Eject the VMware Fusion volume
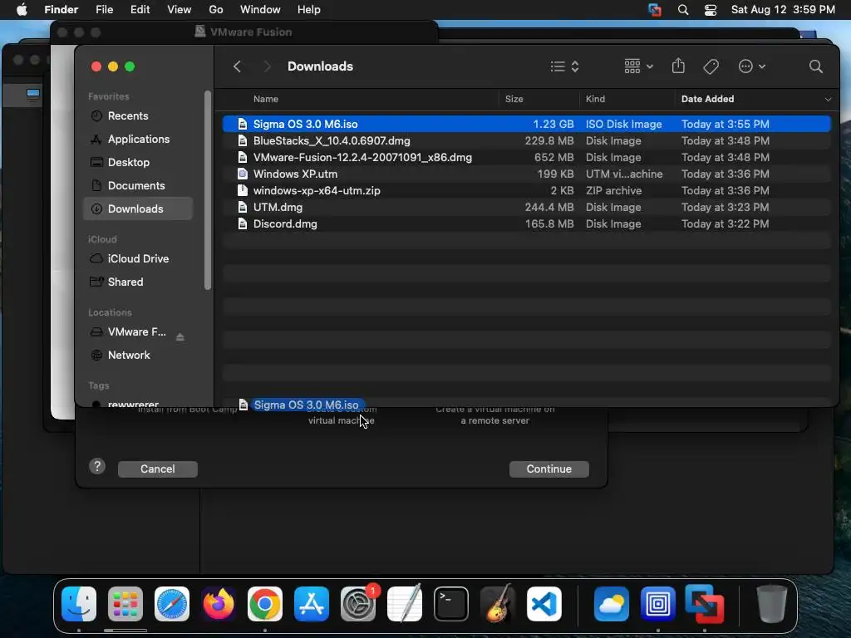The width and height of the screenshot is (851, 638). click(180, 337)
